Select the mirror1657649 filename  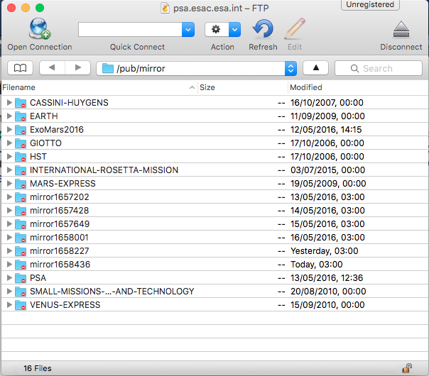point(60,224)
